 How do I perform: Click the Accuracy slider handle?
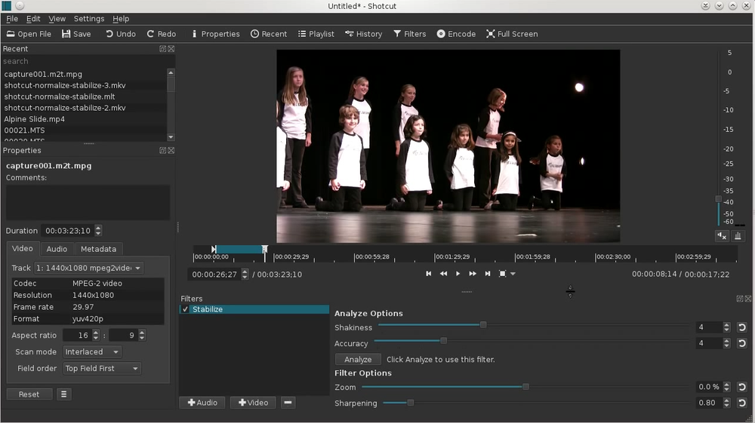(443, 341)
